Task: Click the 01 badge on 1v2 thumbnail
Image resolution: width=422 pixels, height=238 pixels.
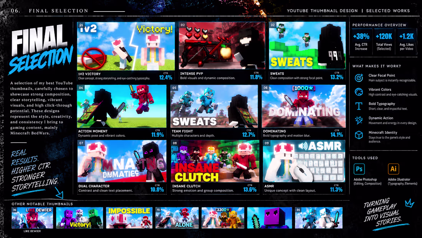Action: (x=82, y=25)
